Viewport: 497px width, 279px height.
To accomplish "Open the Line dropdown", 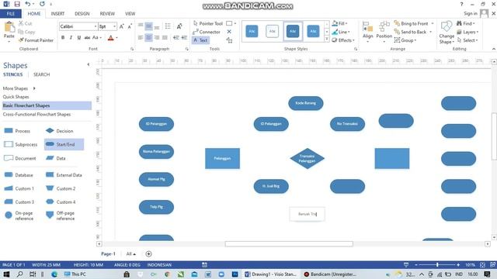I will (x=341, y=32).
